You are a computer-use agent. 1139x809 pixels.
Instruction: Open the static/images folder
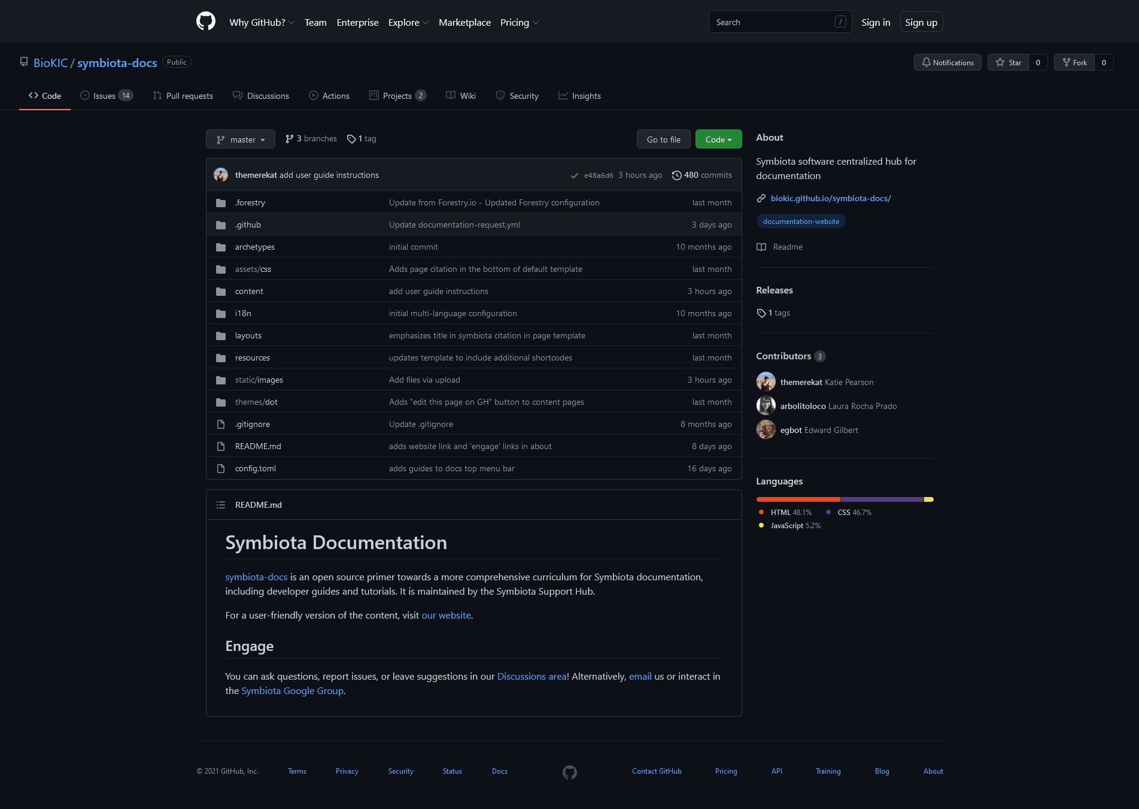coord(259,380)
